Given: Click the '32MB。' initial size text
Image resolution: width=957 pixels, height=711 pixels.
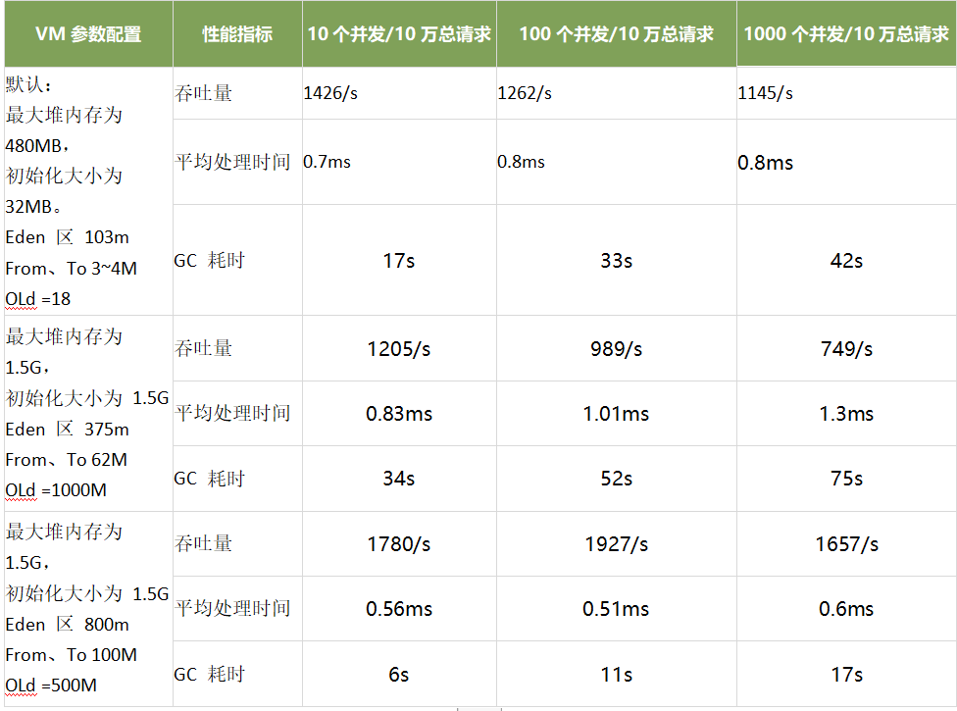Looking at the screenshot, I should pos(33,207).
